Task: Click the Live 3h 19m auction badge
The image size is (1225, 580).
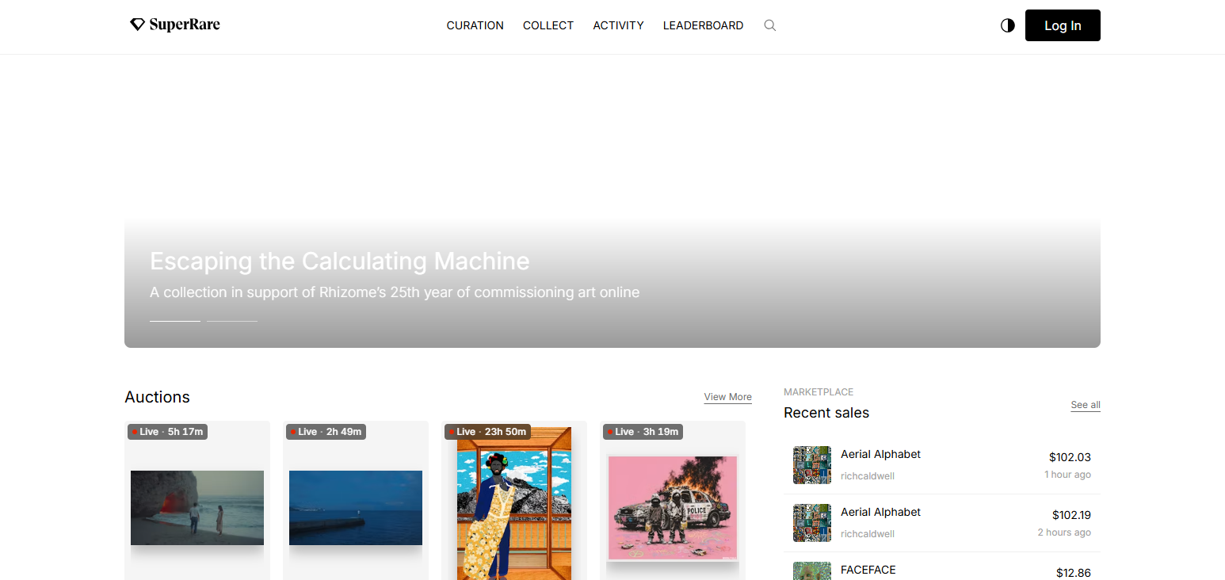Action: (x=643, y=432)
